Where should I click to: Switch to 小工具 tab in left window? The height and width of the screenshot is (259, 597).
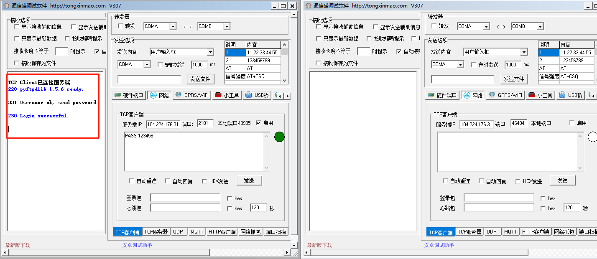click(x=226, y=95)
